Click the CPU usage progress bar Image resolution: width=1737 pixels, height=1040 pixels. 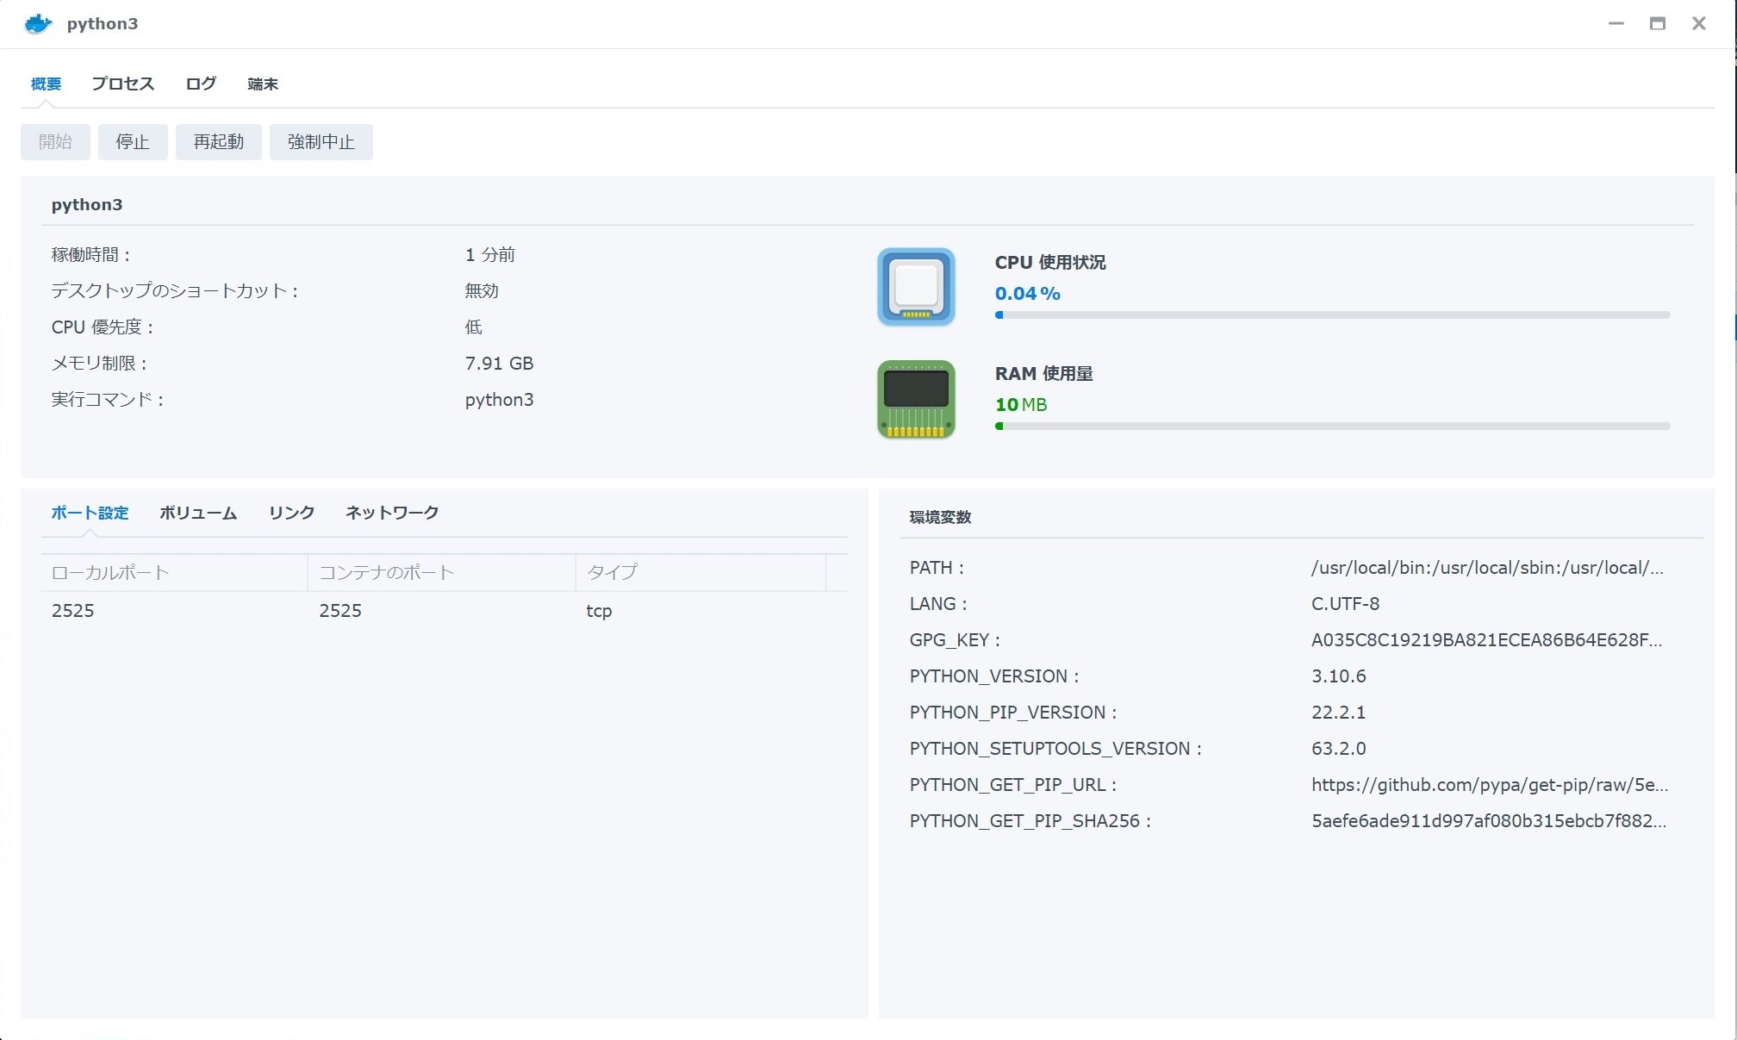[x=1331, y=315]
